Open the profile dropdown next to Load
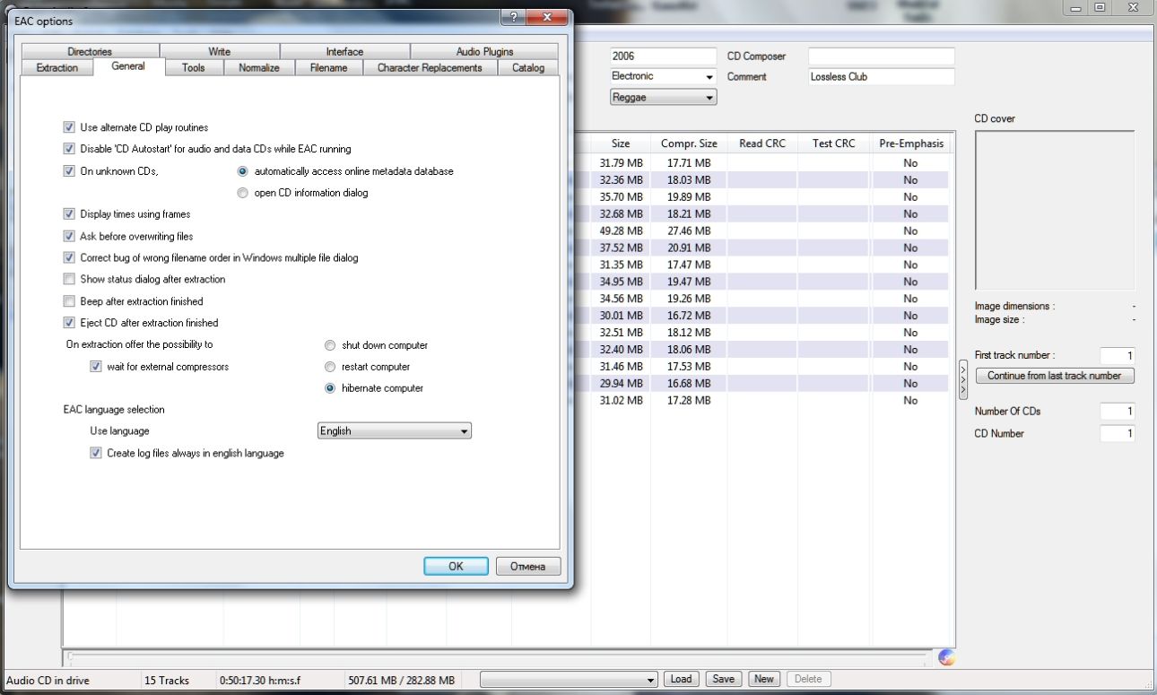Image resolution: width=1157 pixels, height=695 pixels. pyautogui.click(x=570, y=680)
